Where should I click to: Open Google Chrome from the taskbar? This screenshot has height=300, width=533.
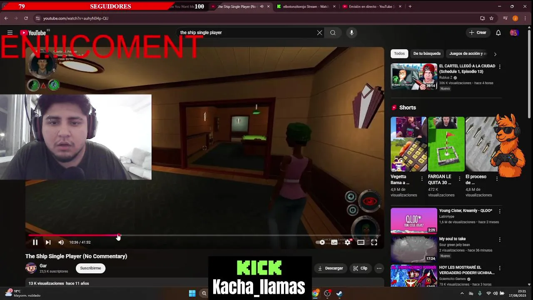click(x=316, y=293)
